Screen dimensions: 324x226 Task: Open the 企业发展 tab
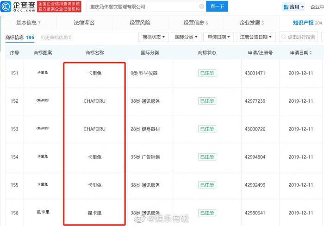tap(251, 23)
